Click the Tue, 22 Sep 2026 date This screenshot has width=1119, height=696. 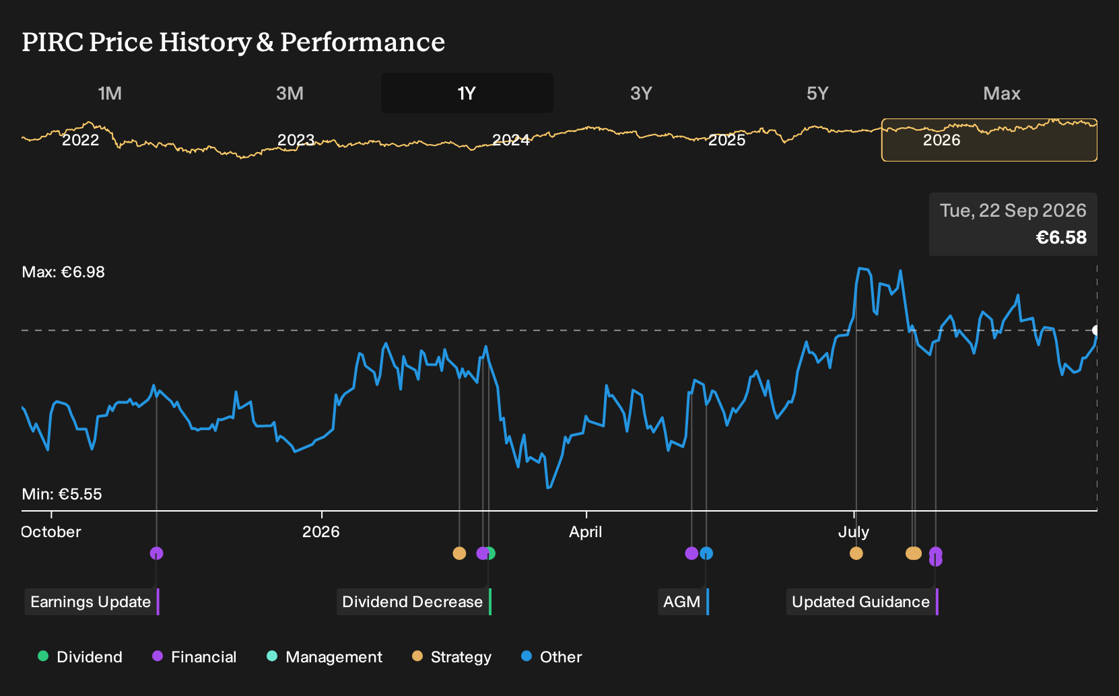click(1013, 211)
